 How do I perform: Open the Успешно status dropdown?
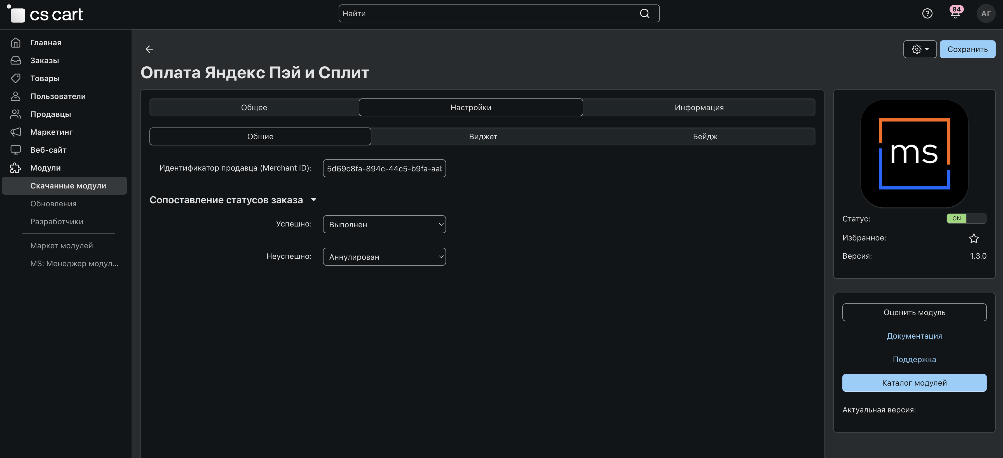384,225
